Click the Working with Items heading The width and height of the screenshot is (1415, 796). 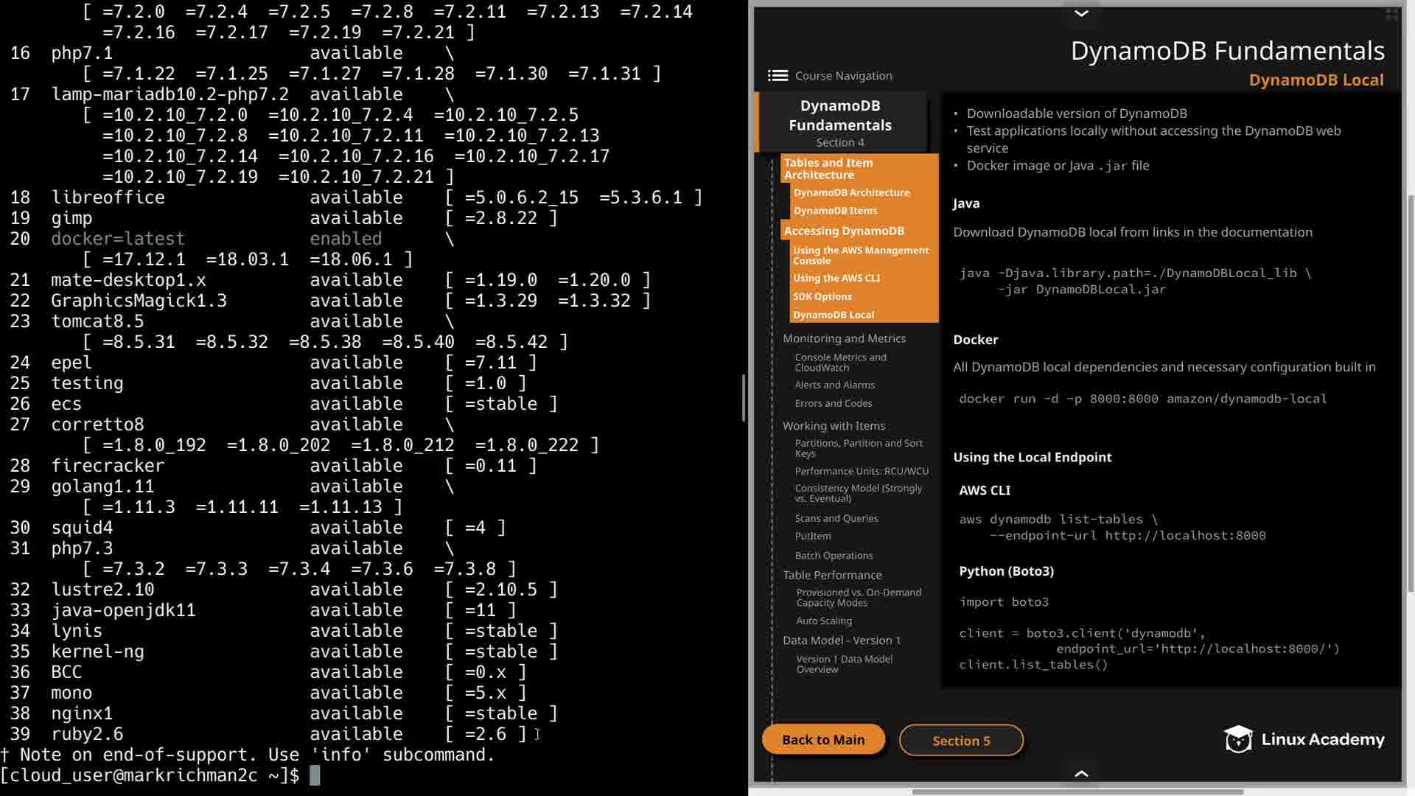tap(834, 426)
